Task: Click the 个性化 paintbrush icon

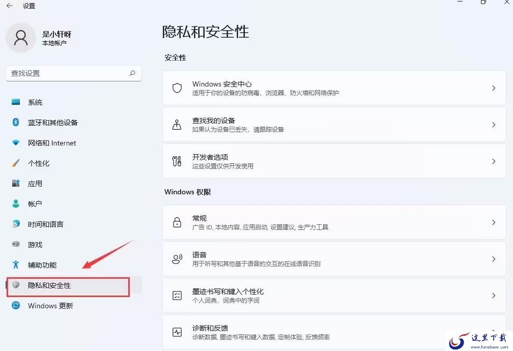Action: coord(16,163)
